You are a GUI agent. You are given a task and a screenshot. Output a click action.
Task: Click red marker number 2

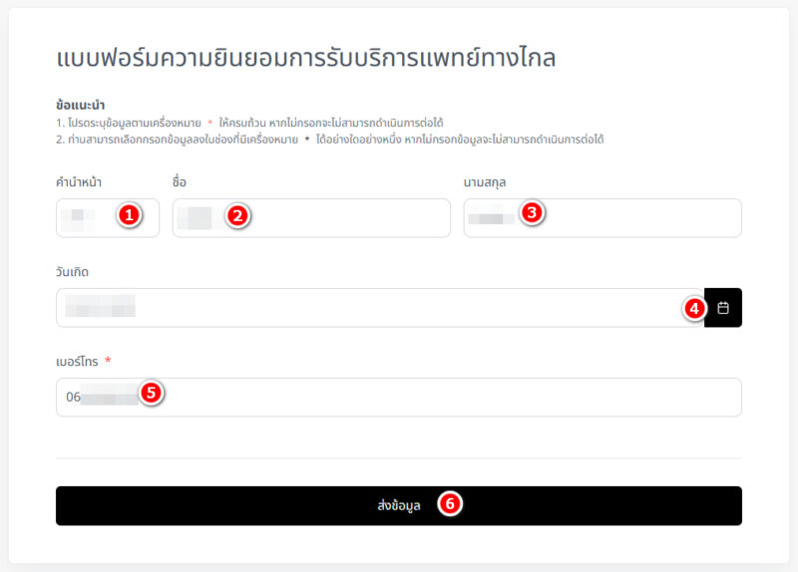click(x=236, y=215)
